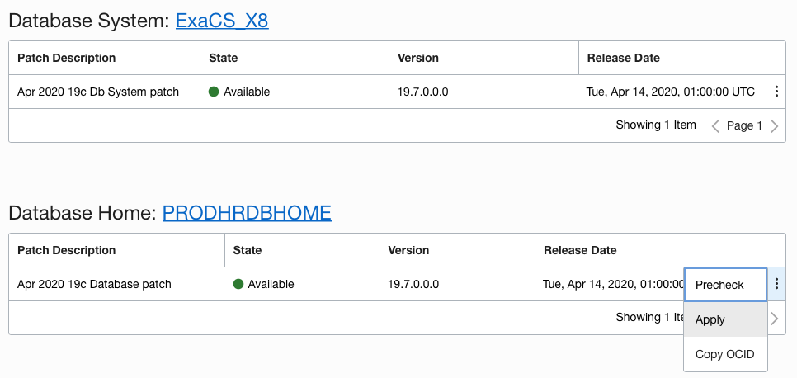
Task: Click State column header in Database Home table
Action: click(x=248, y=250)
